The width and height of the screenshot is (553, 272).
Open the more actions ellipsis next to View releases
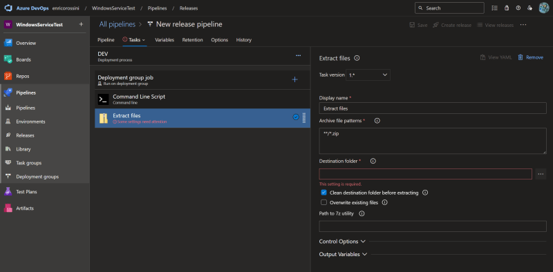point(523,25)
